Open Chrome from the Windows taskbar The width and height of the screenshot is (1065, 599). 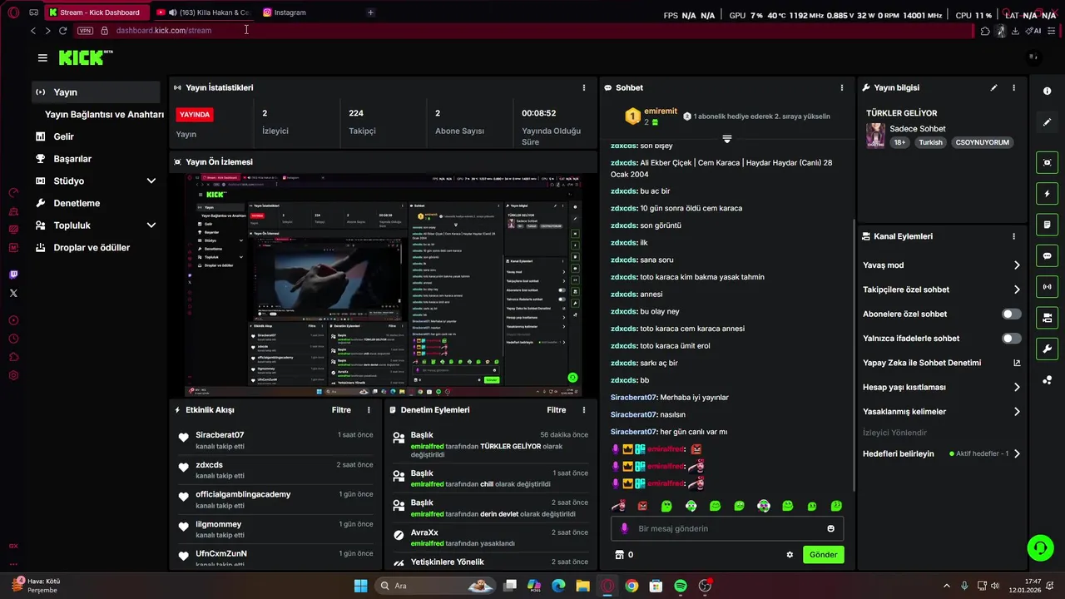click(632, 586)
